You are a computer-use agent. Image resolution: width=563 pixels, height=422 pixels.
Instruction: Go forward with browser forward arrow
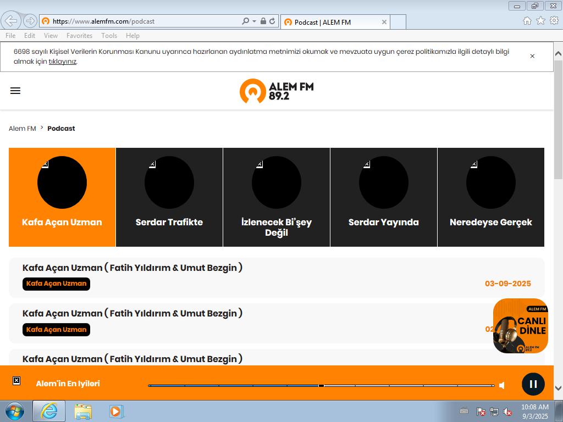coord(30,21)
